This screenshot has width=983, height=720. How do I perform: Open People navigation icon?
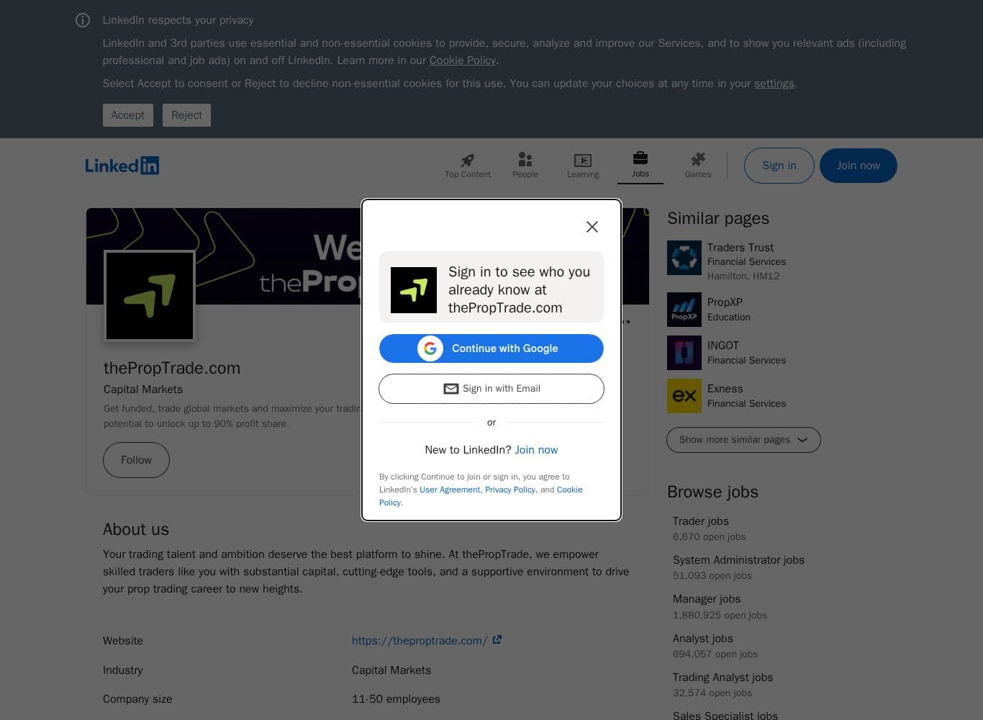pos(525,160)
